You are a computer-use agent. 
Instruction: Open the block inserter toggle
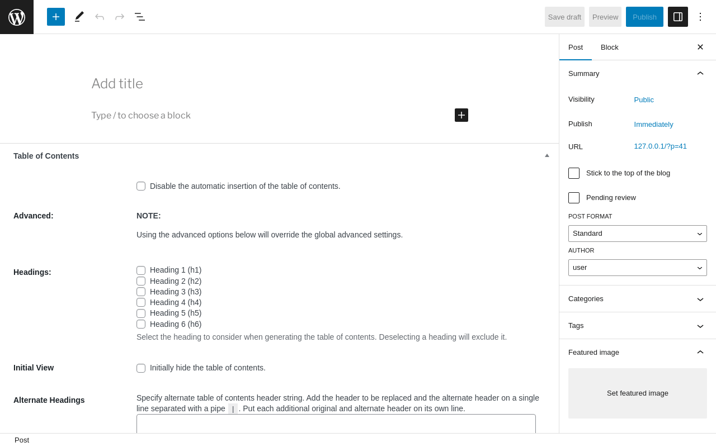pos(56,17)
